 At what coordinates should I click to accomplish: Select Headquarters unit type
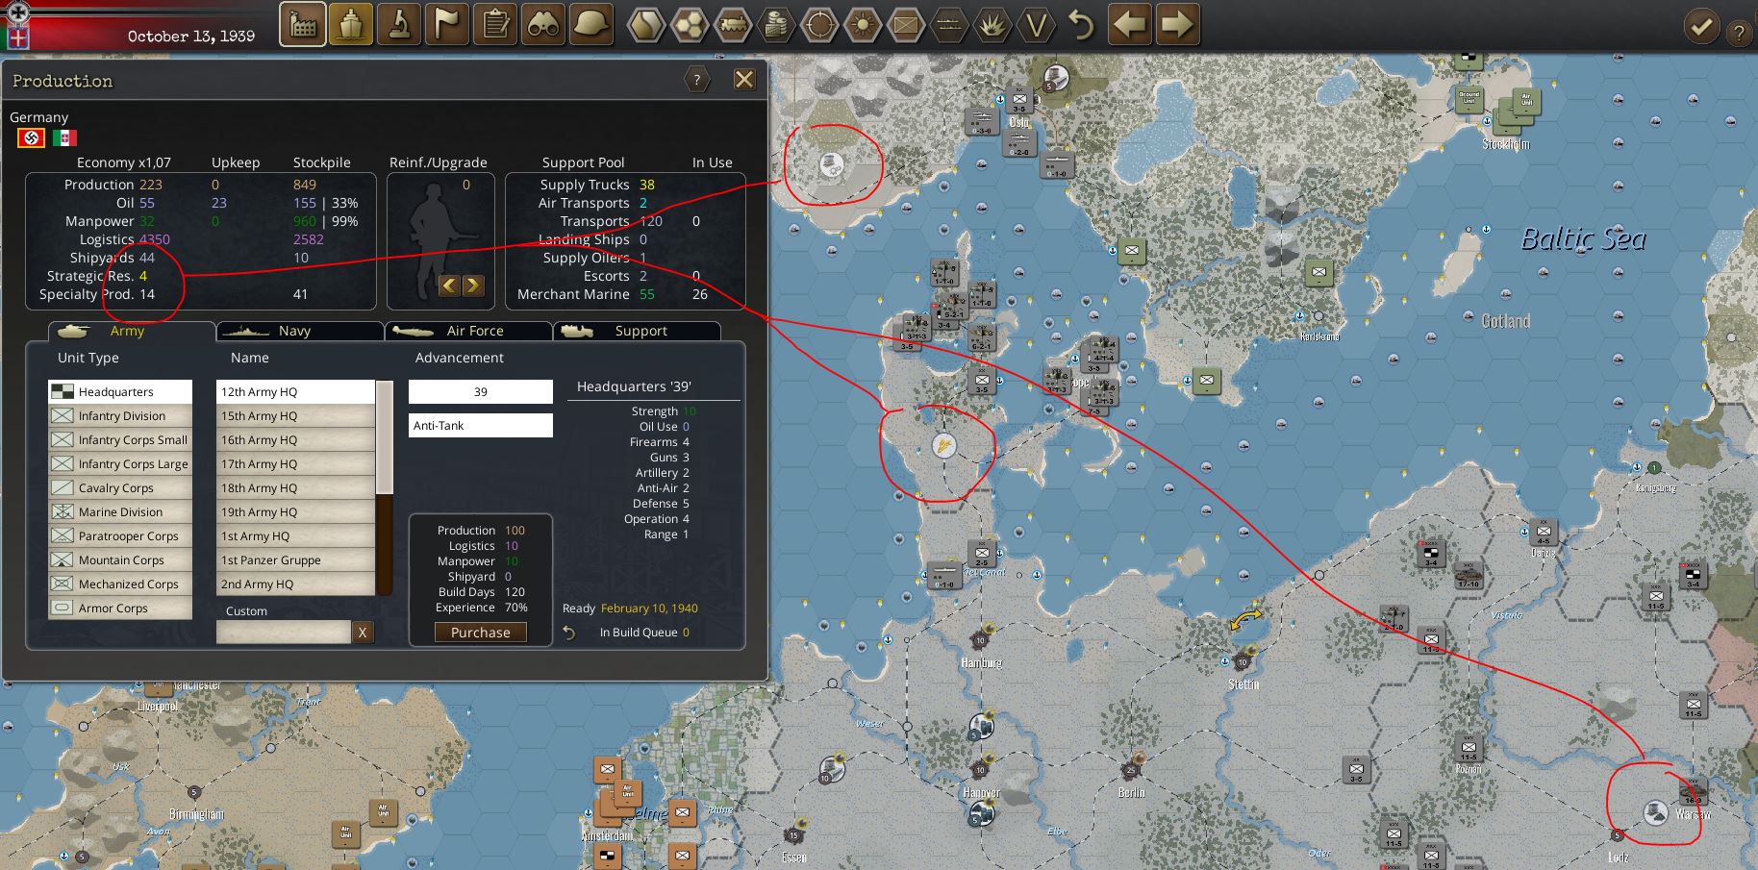pos(120,391)
